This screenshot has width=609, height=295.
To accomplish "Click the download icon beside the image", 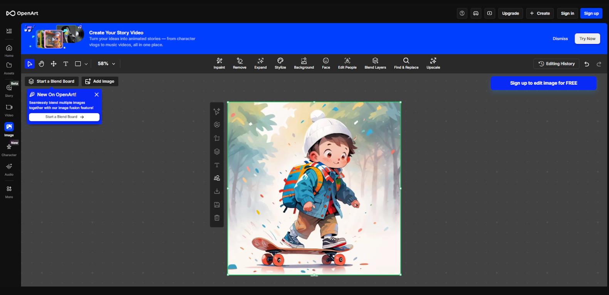I will (217, 191).
